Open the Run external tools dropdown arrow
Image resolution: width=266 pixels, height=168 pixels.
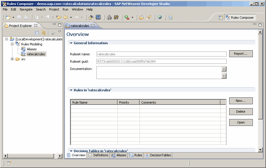(132, 17)
